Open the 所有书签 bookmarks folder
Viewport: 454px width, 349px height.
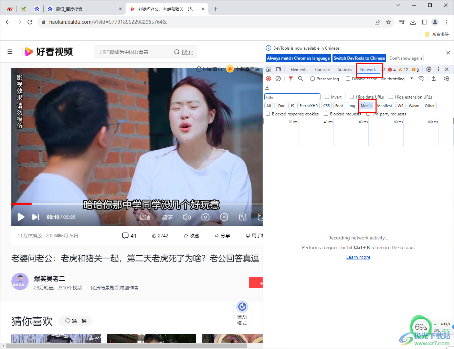pyautogui.click(x=437, y=34)
